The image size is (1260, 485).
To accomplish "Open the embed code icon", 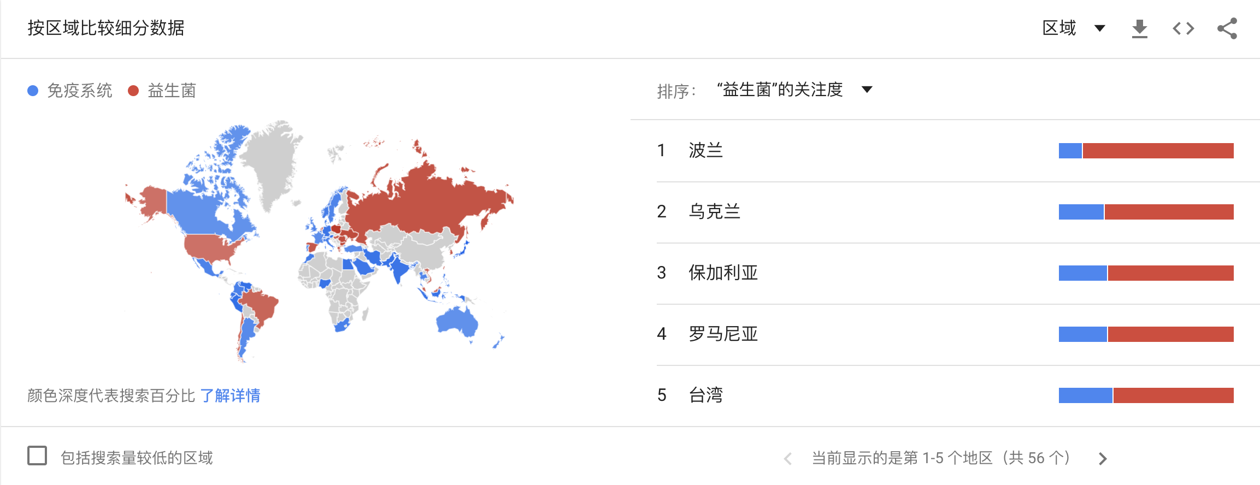I will [x=1183, y=28].
